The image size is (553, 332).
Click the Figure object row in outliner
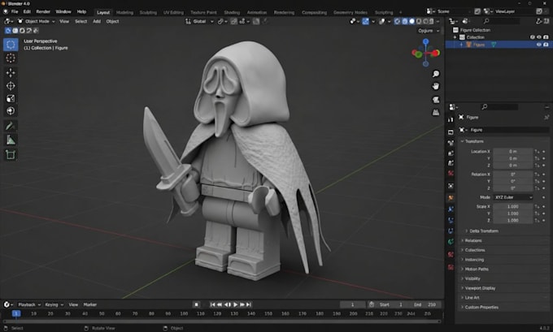click(498, 45)
